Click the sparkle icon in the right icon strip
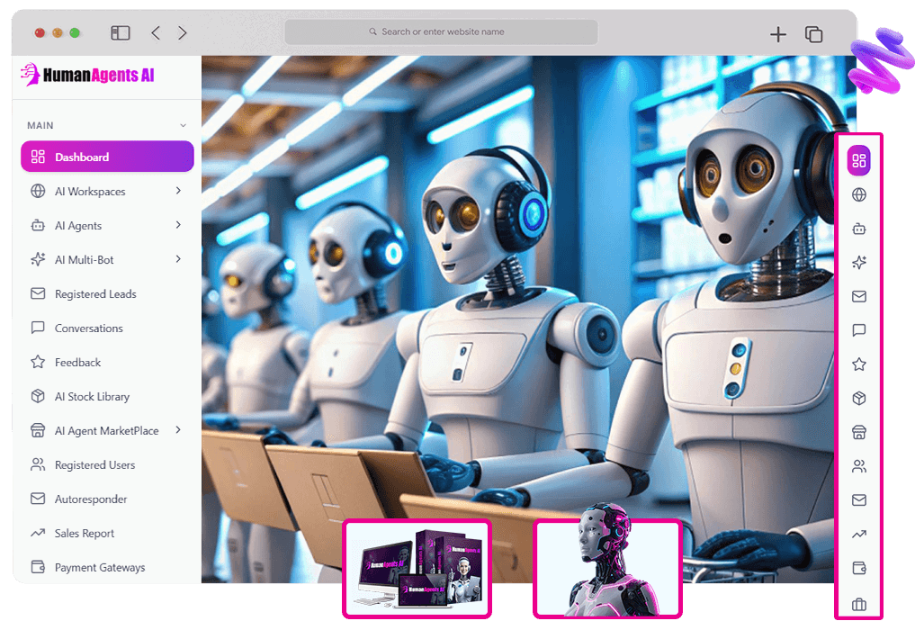This screenshot has width=924, height=630. click(x=859, y=263)
